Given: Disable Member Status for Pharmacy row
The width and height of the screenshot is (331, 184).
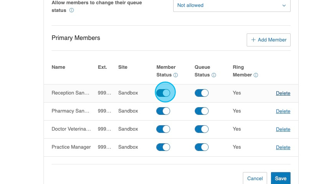Looking at the screenshot, I should (x=163, y=111).
